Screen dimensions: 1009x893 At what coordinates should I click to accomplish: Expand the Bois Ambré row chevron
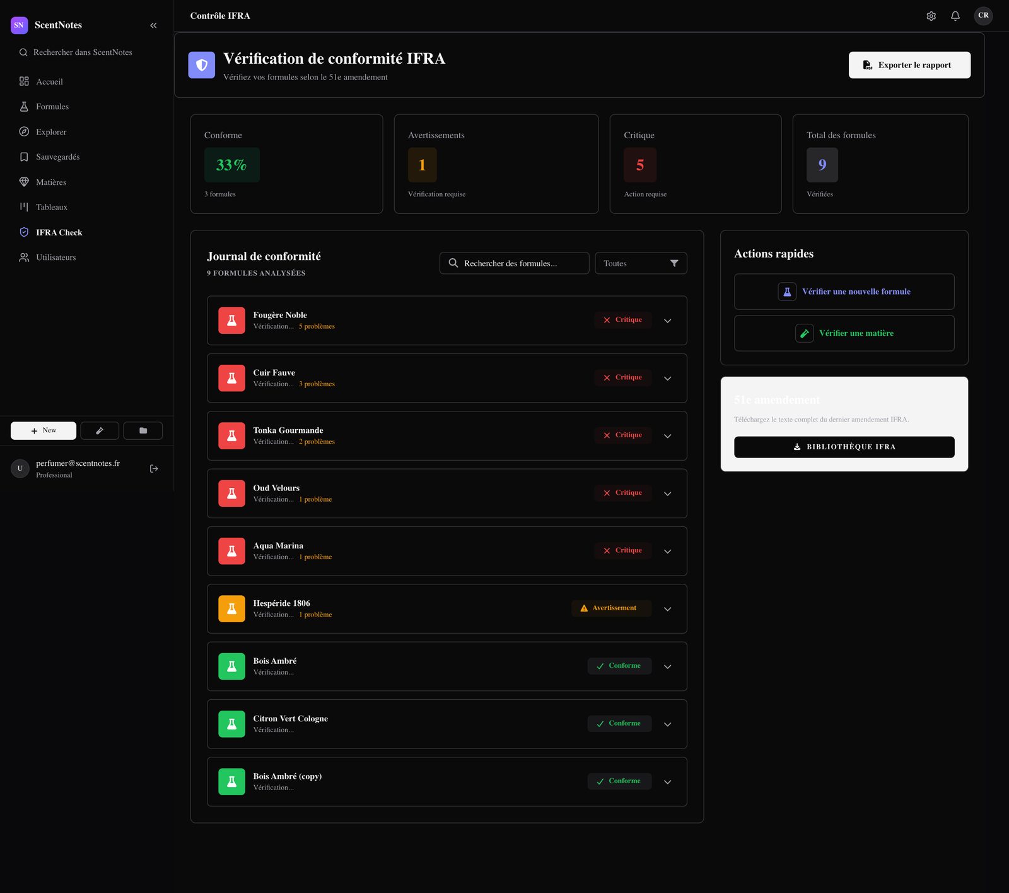coord(667,666)
